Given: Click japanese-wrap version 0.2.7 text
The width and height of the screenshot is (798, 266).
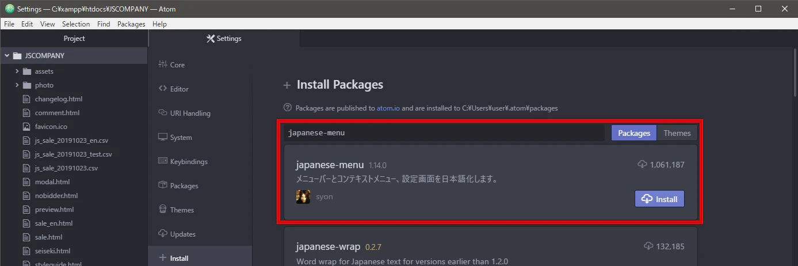Looking at the screenshot, I should coord(373,248).
